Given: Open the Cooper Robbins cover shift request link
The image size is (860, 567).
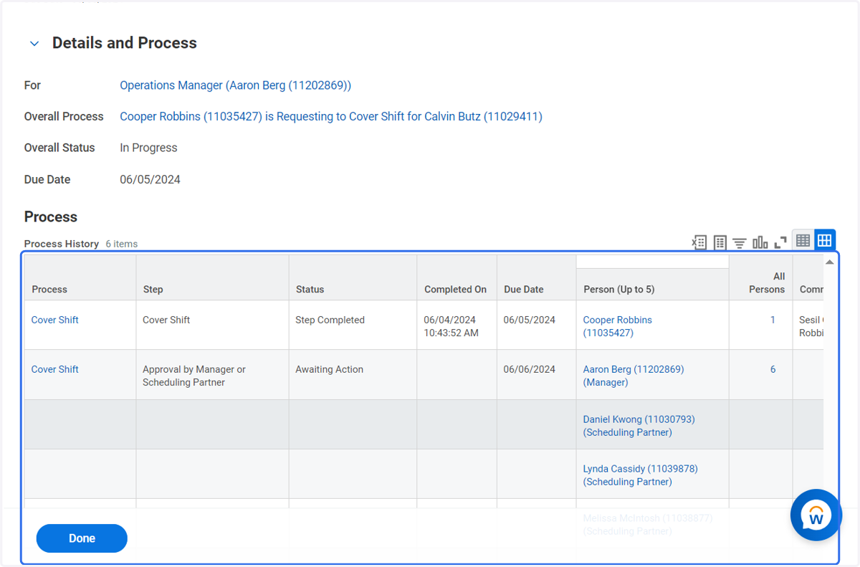Looking at the screenshot, I should click(331, 116).
